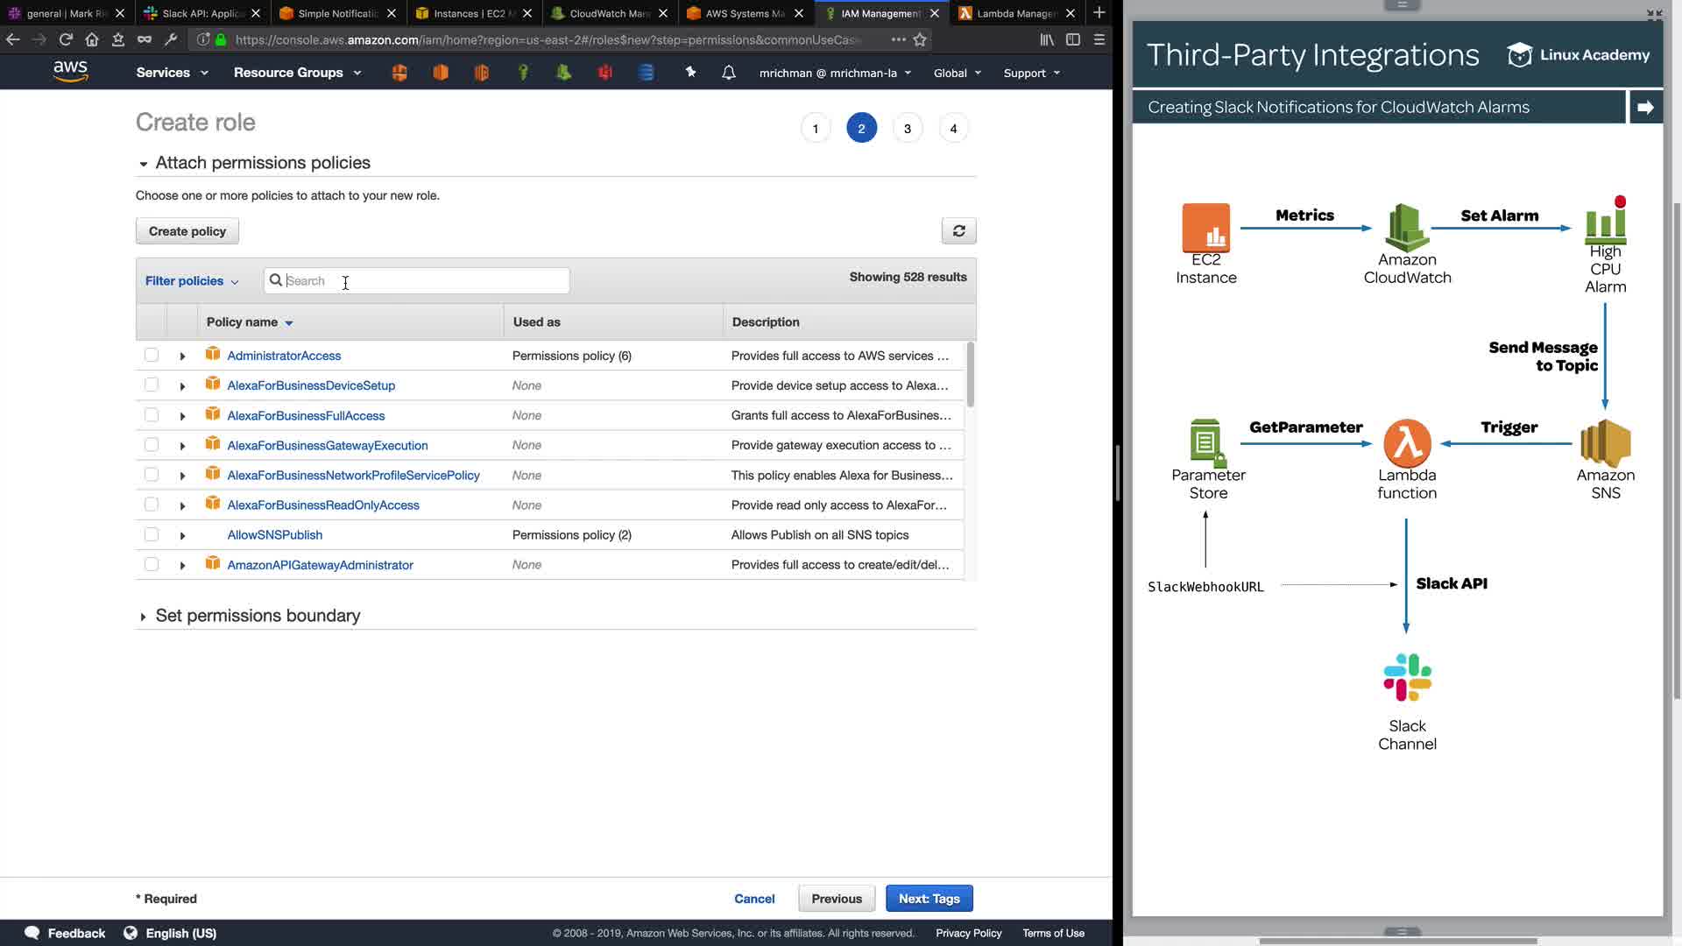The width and height of the screenshot is (1682, 946).
Task: Click the refresh policies icon button
Action: (x=958, y=230)
